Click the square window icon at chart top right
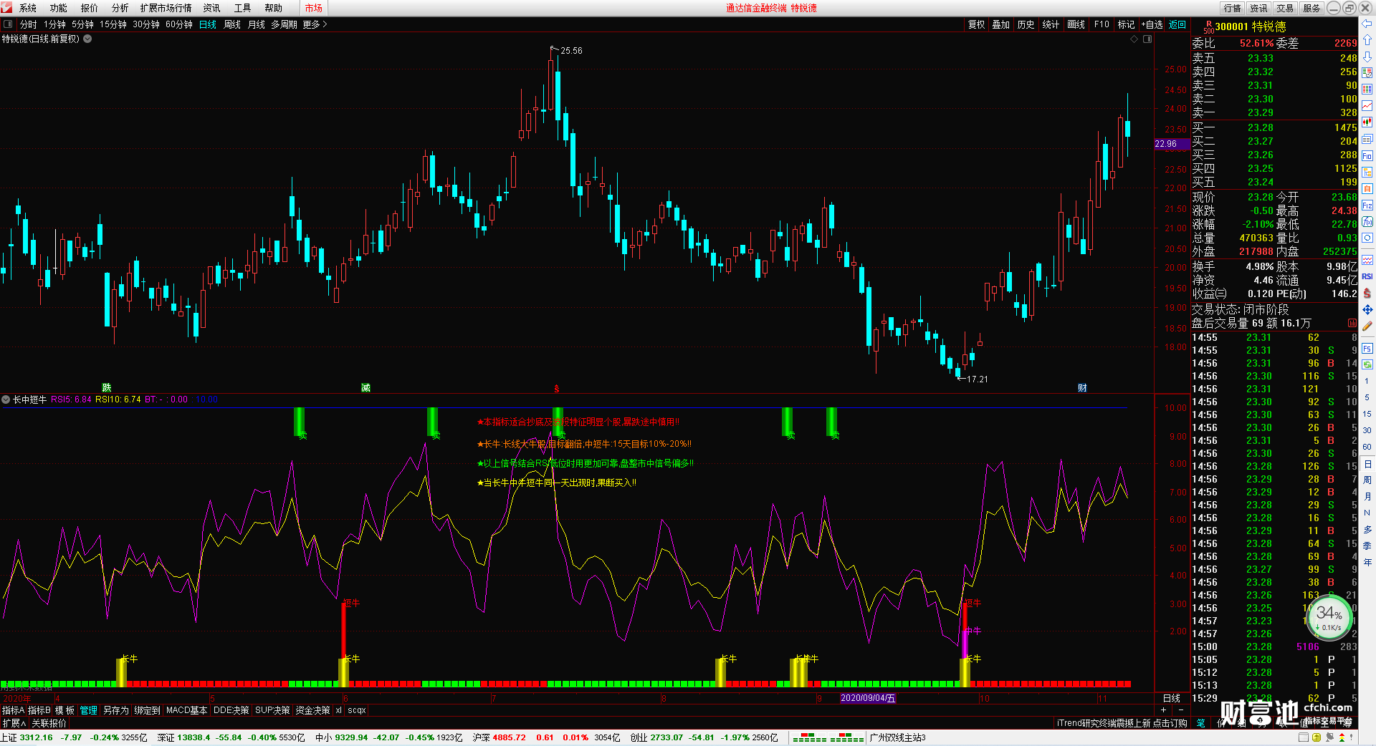Screen dimensions: 1376x746 point(1147,39)
